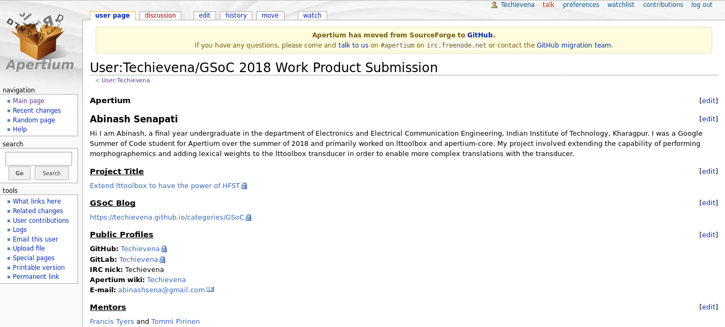Click the Search button
The image size is (725, 327).
[x=52, y=173]
